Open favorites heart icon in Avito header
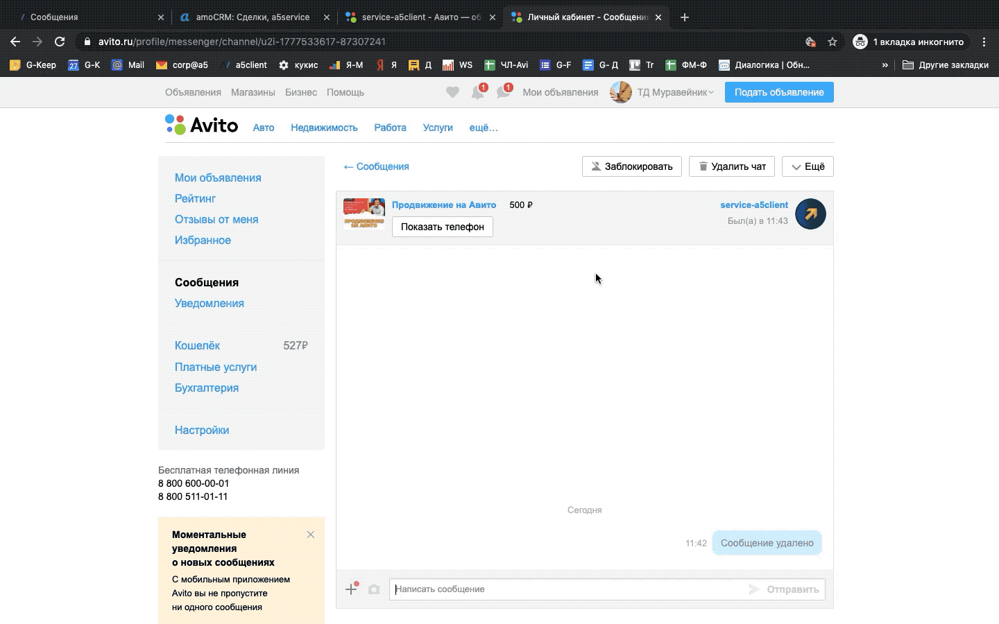The height and width of the screenshot is (624, 999). click(452, 92)
